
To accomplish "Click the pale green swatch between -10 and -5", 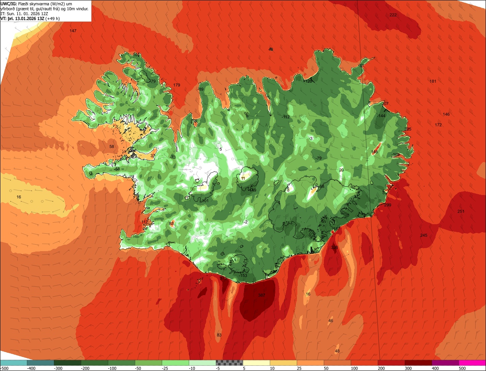I will pyautogui.click(x=202, y=363).
